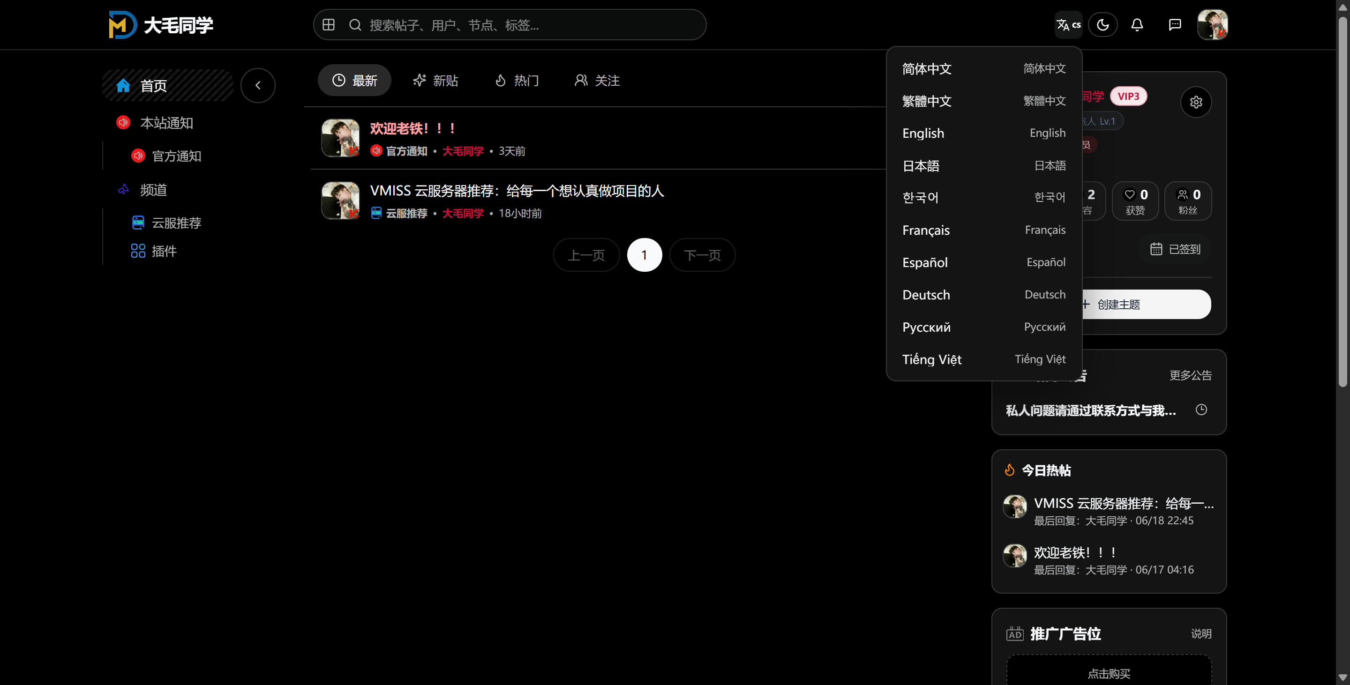Click 下一页 next page button
The width and height of the screenshot is (1350, 685).
point(702,255)
